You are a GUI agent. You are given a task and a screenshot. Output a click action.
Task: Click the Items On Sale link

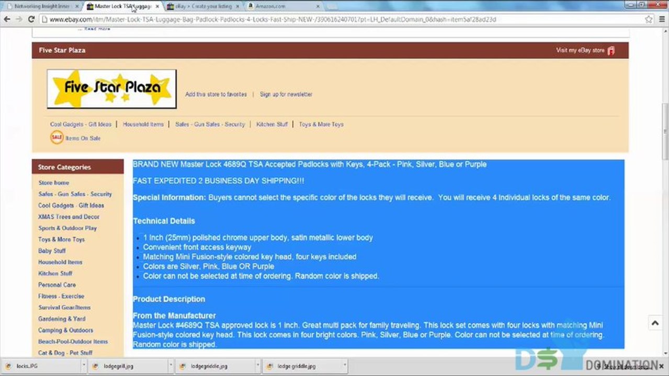click(x=83, y=138)
